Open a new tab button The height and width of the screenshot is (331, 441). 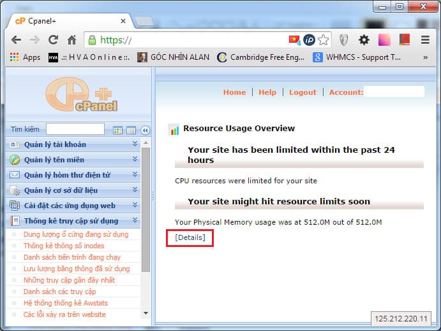pyautogui.click(x=145, y=22)
